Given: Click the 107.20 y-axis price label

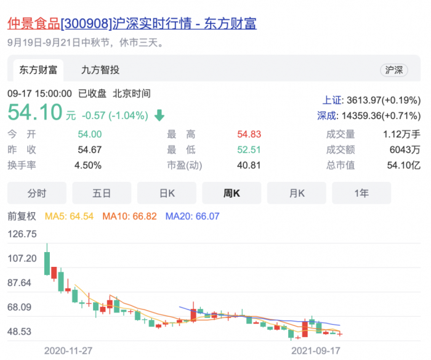Looking at the screenshot, I should tap(22, 258).
